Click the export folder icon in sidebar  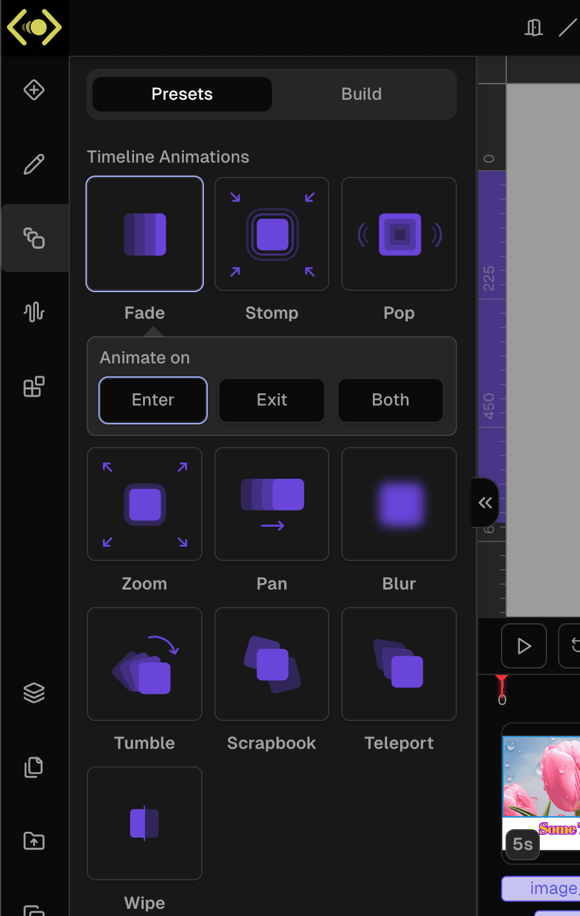click(34, 841)
